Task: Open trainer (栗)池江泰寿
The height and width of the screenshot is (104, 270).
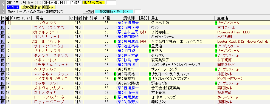Action: tap(127, 46)
